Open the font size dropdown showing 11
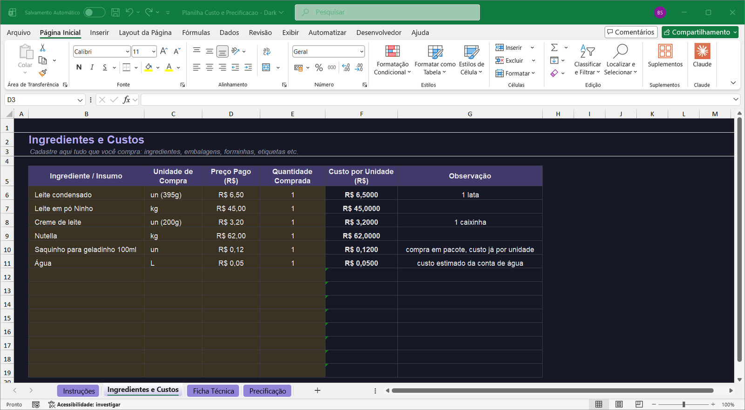 pyautogui.click(x=154, y=52)
